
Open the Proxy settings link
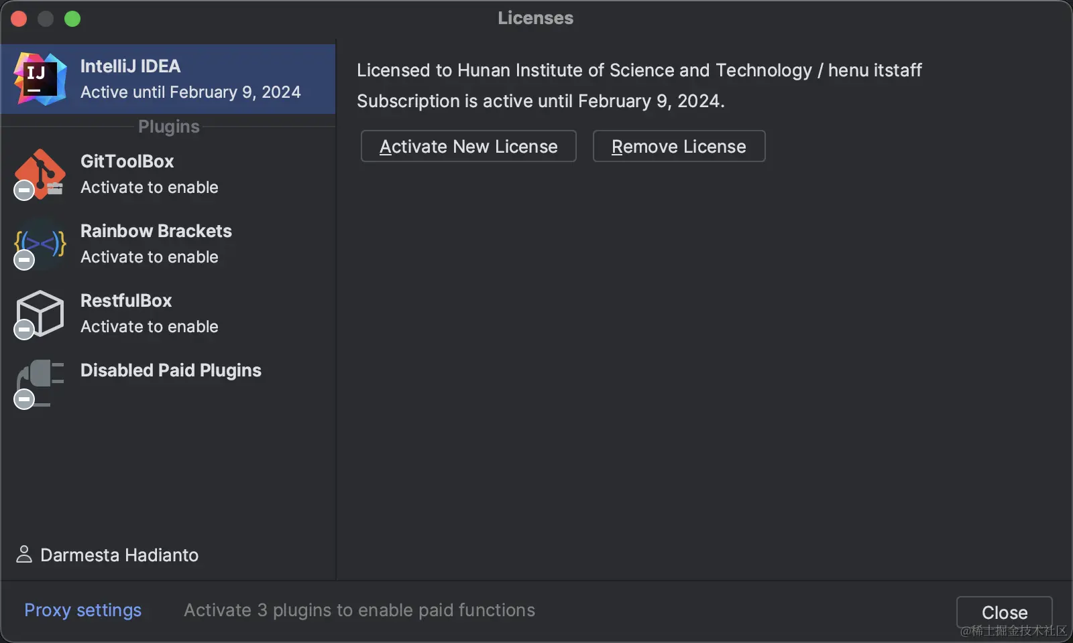82,610
